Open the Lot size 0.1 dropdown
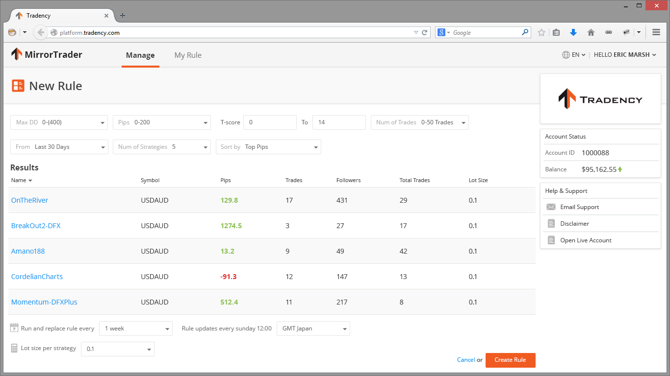The width and height of the screenshot is (670, 376). pyautogui.click(x=118, y=349)
